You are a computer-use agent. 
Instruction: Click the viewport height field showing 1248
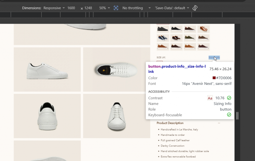88,8
